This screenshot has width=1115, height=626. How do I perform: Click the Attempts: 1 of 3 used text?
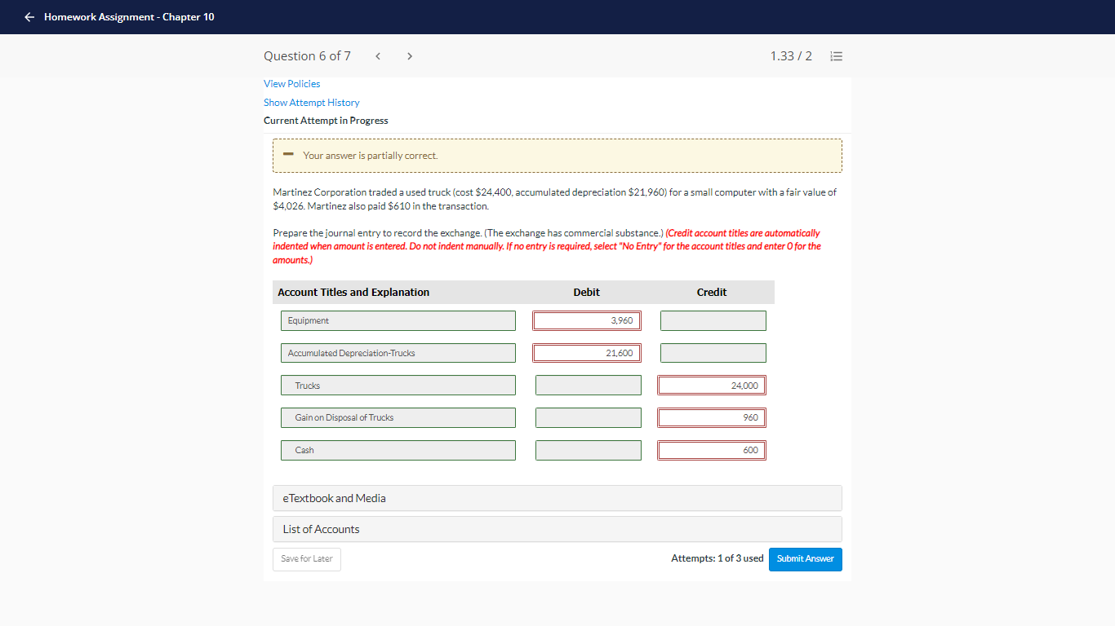(717, 558)
